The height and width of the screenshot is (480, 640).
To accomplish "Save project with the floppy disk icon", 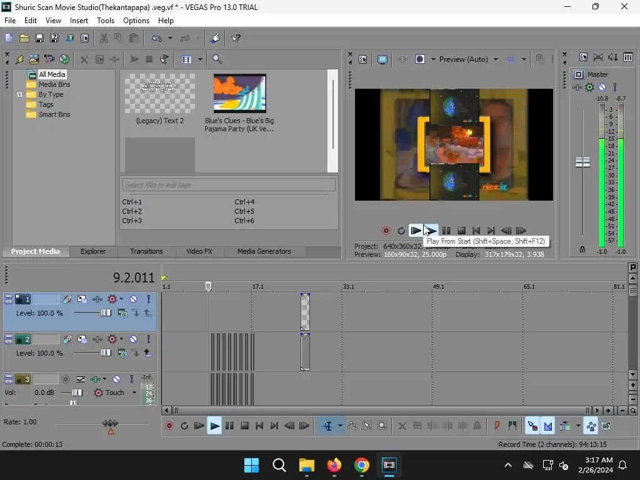I will [39, 38].
